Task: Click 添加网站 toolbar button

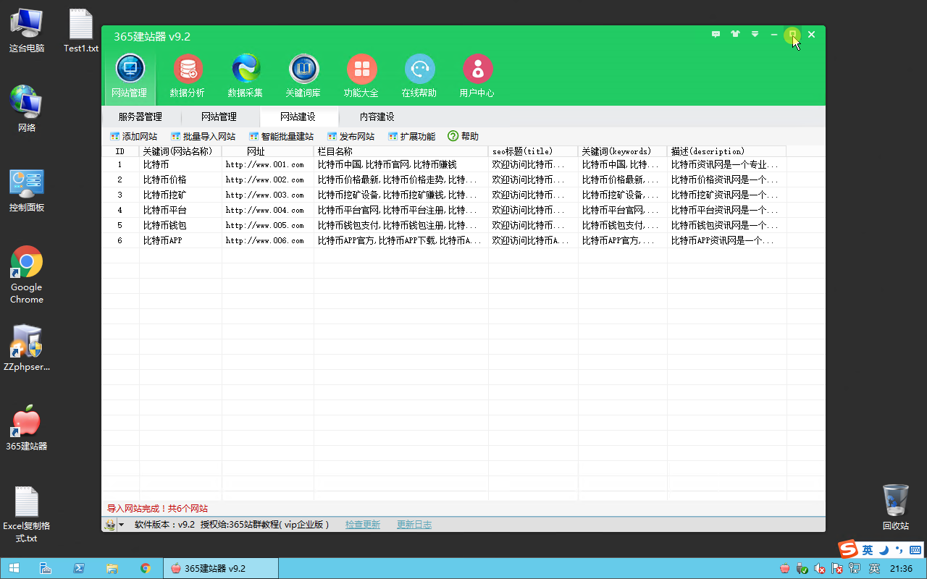Action: (133, 136)
